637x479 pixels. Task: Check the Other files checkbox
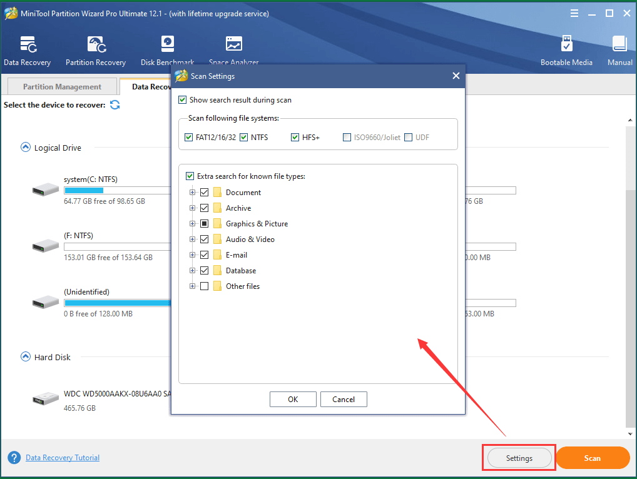click(x=205, y=286)
